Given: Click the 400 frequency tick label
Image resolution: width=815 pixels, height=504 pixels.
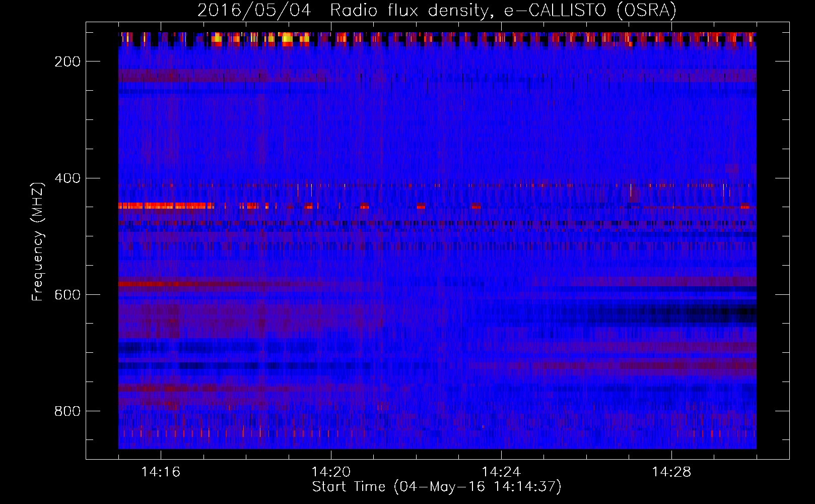Looking at the screenshot, I should pyautogui.click(x=67, y=178).
